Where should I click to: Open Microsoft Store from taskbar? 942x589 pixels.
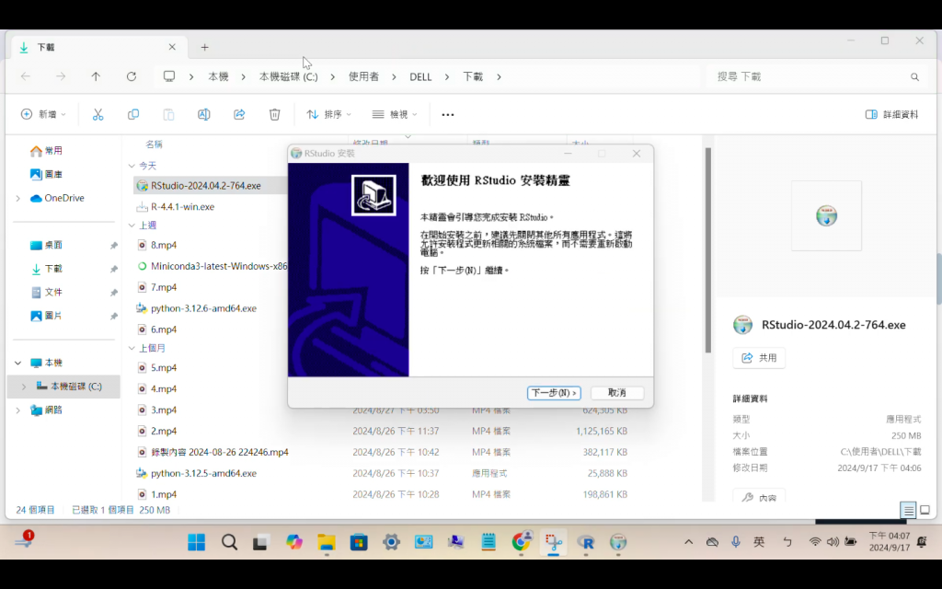359,542
